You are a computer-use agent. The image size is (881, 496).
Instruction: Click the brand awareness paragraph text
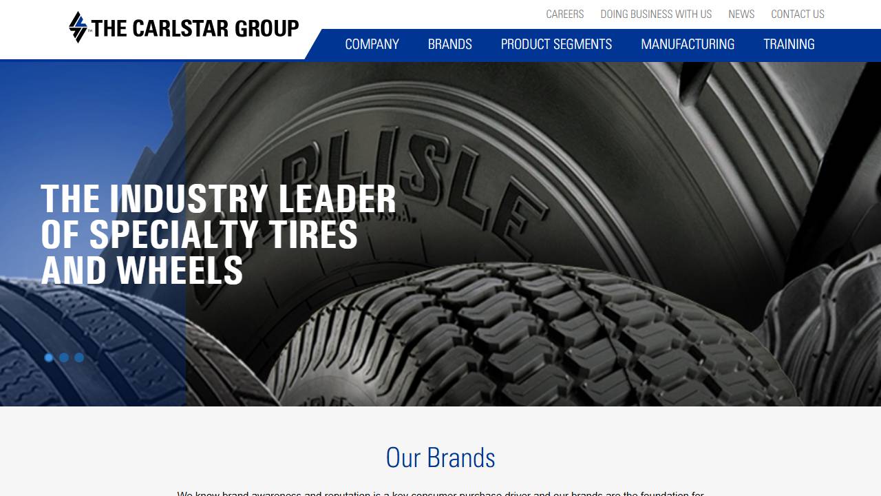click(x=440, y=493)
